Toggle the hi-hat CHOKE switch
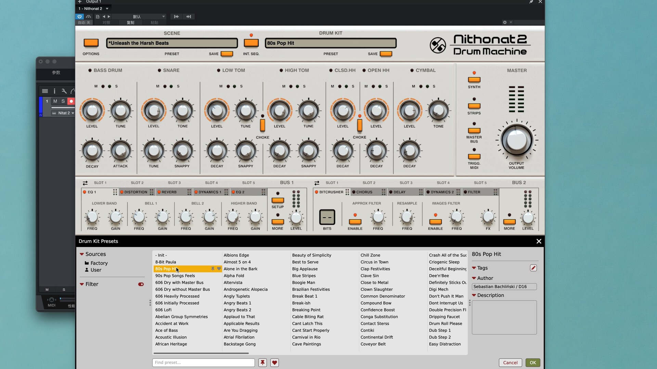 coord(360,125)
